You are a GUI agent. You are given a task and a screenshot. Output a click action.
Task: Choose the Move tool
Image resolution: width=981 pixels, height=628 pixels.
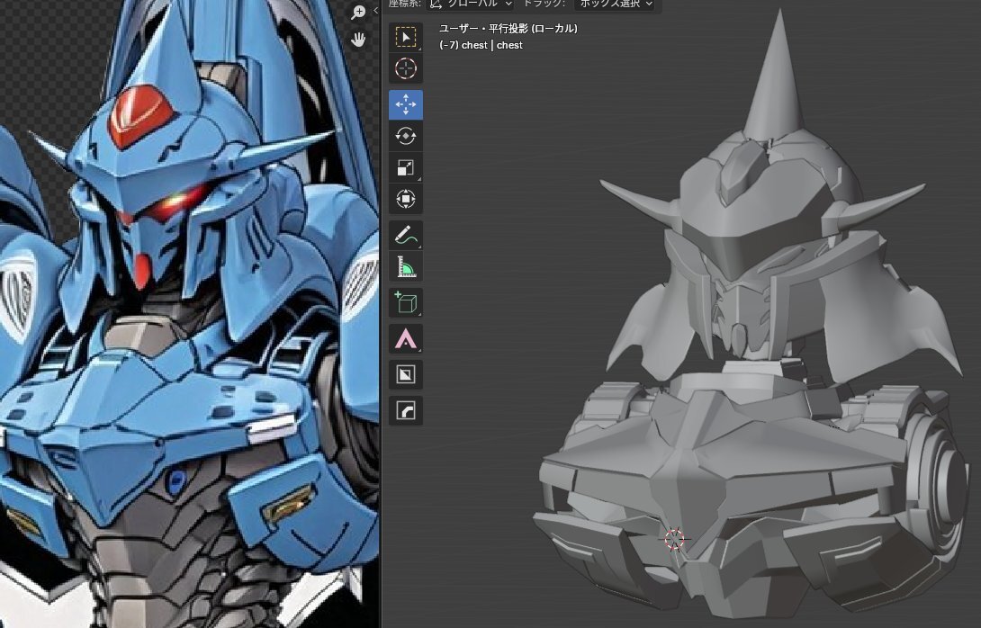click(x=405, y=104)
